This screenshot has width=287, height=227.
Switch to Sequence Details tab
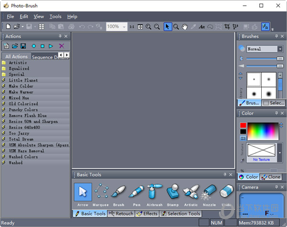45,57
